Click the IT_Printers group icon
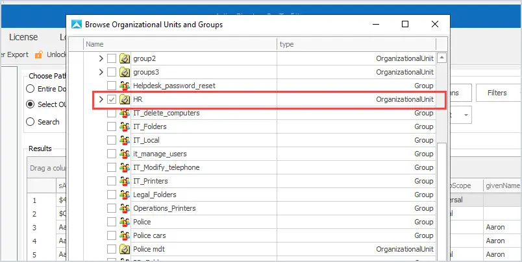The image size is (522, 262). click(x=125, y=181)
